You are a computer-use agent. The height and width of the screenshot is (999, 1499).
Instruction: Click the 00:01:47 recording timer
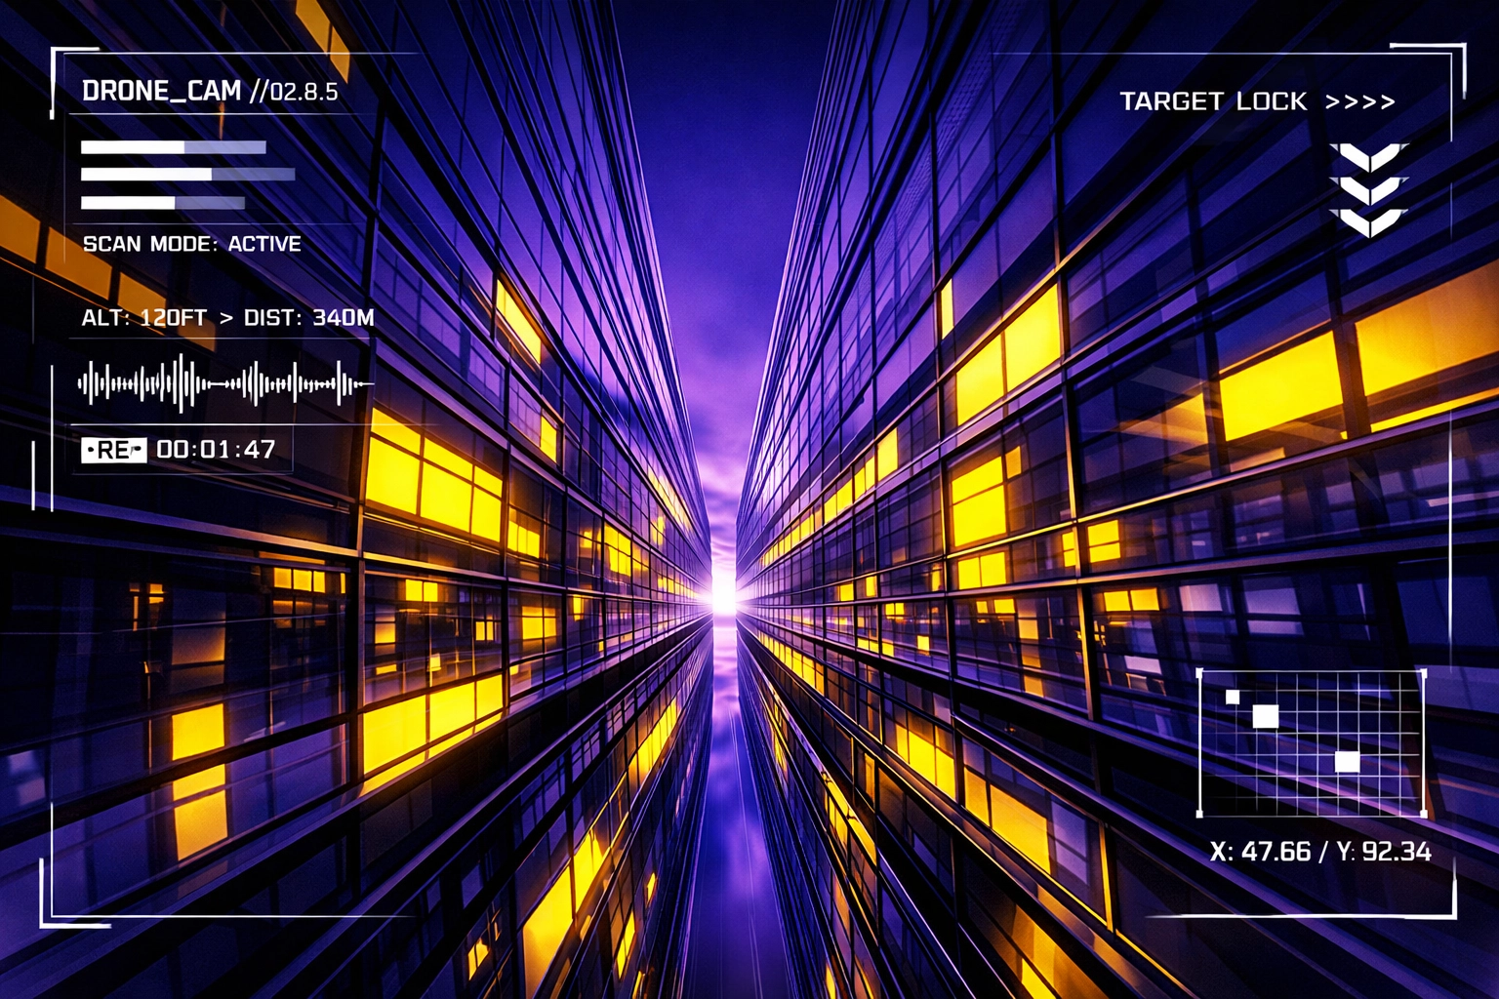[217, 450]
